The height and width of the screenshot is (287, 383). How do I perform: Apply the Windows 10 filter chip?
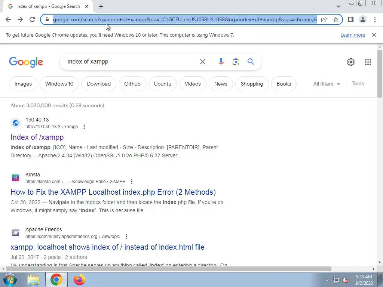[x=59, y=84]
